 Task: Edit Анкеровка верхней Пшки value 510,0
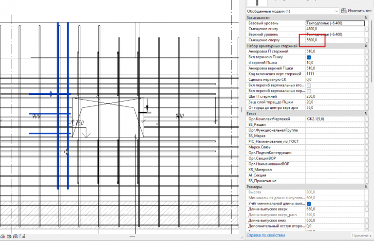(x=335, y=69)
